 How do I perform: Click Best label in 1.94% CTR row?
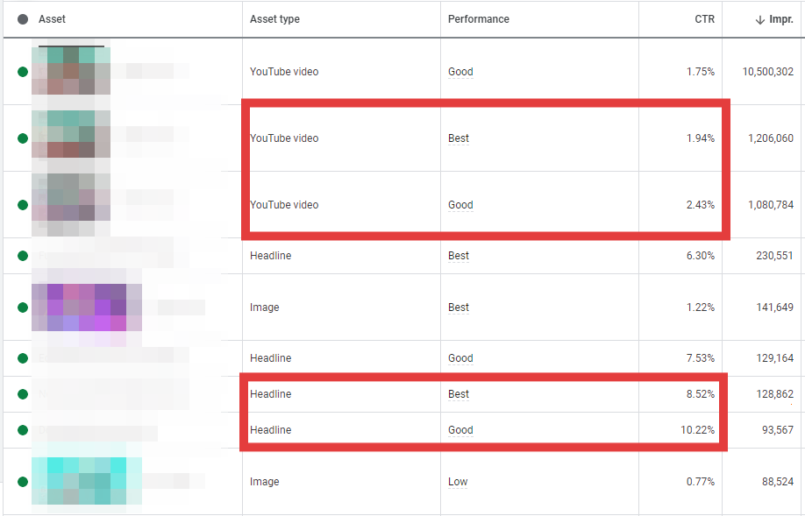pyautogui.click(x=458, y=138)
